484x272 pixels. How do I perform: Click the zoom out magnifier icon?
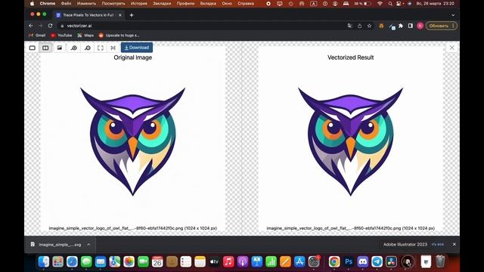[x=88, y=48]
